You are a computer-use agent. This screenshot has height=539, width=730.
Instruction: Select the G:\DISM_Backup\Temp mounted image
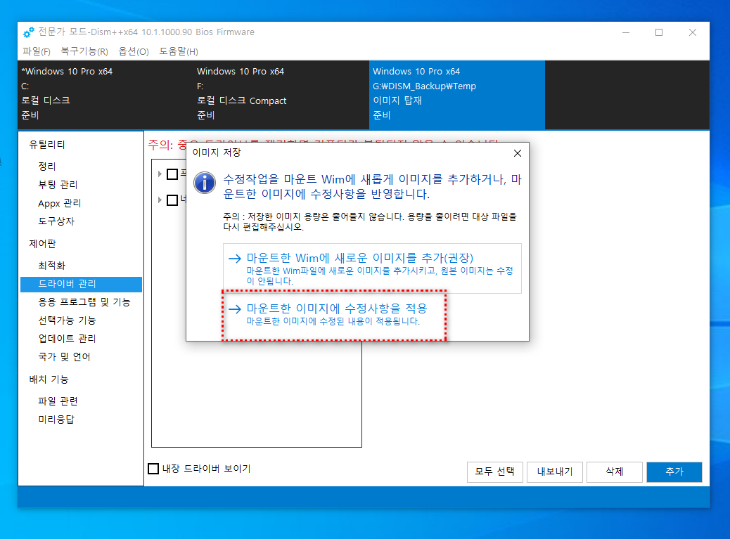click(456, 94)
